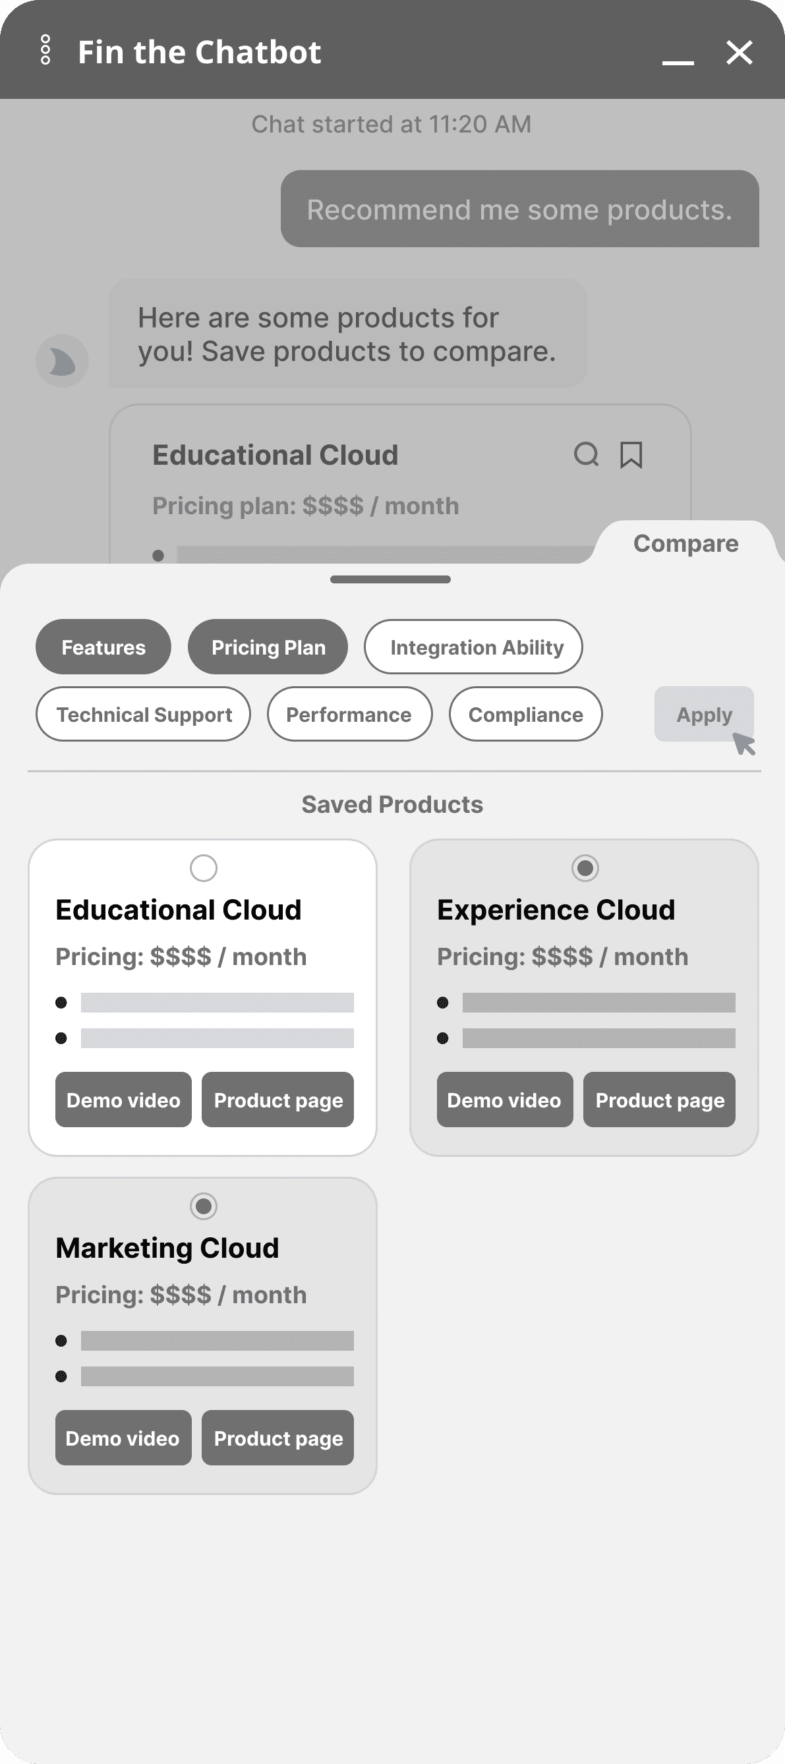785x1764 pixels.
Task: Select the Educational Cloud radio button
Action: click(204, 867)
